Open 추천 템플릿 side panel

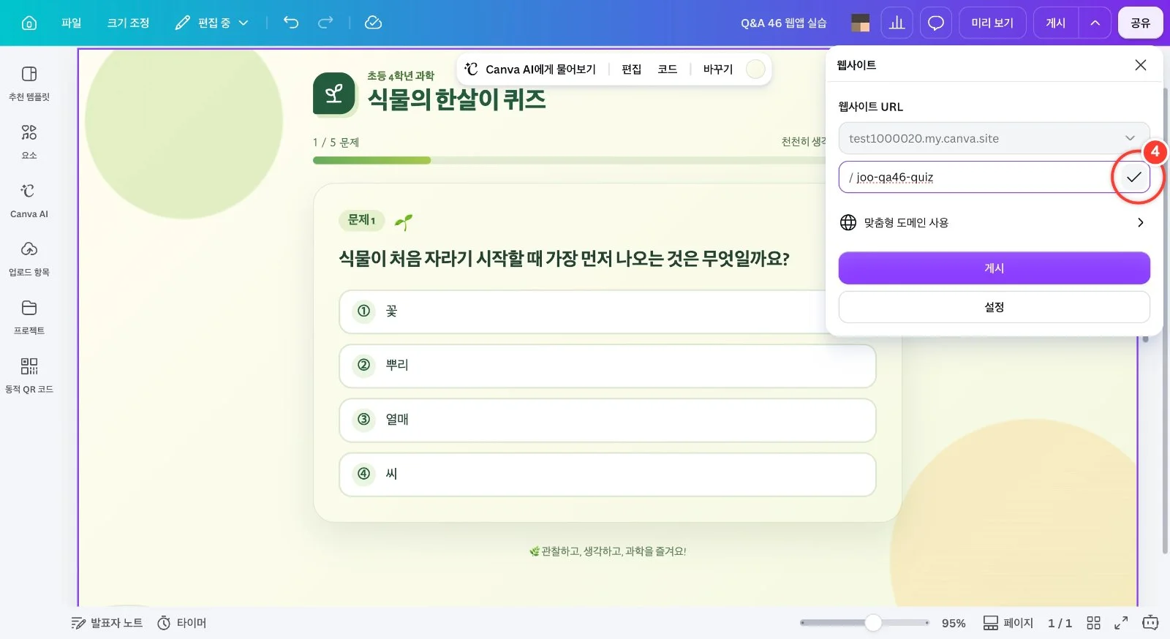[x=29, y=83]
